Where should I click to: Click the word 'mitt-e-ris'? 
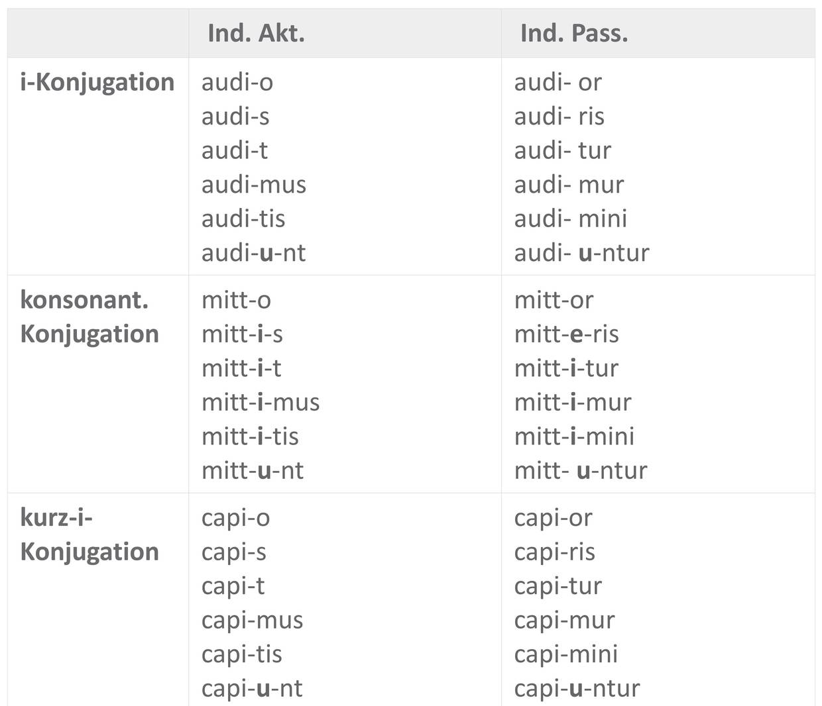566,334
